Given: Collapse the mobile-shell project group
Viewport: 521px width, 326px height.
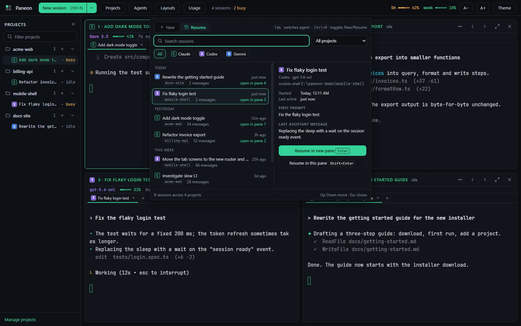Looking at the screenshot, I should pyautogui.click(x=73, y=94).
